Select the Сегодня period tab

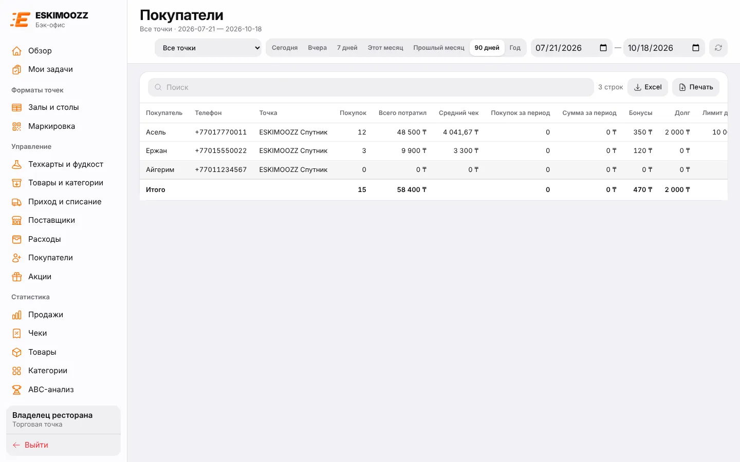coord(285,48)
